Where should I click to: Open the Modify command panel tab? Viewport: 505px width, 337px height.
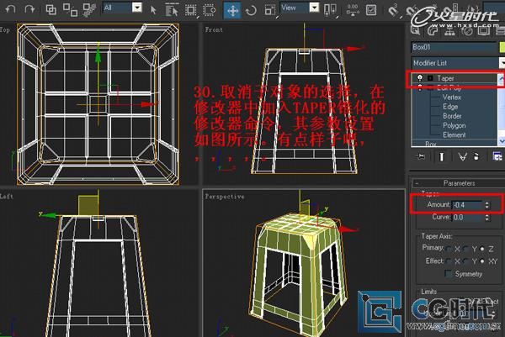click(x=433, y=30)
